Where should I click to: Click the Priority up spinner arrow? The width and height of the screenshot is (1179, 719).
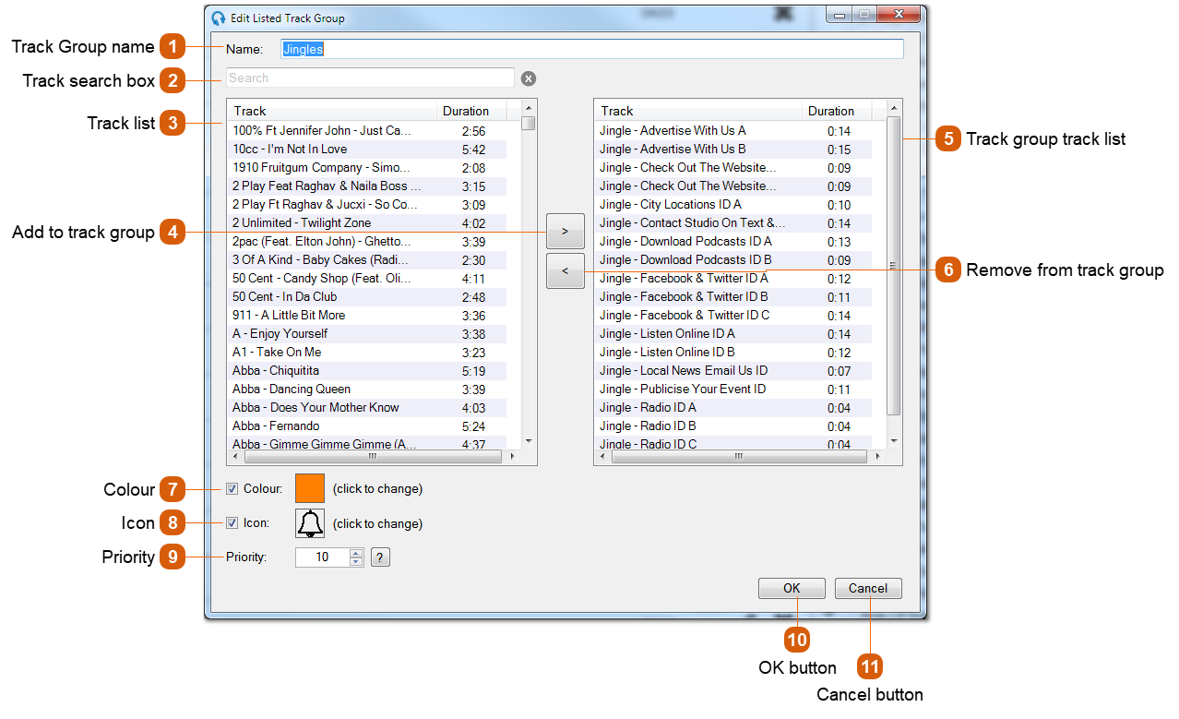(355, 552)
